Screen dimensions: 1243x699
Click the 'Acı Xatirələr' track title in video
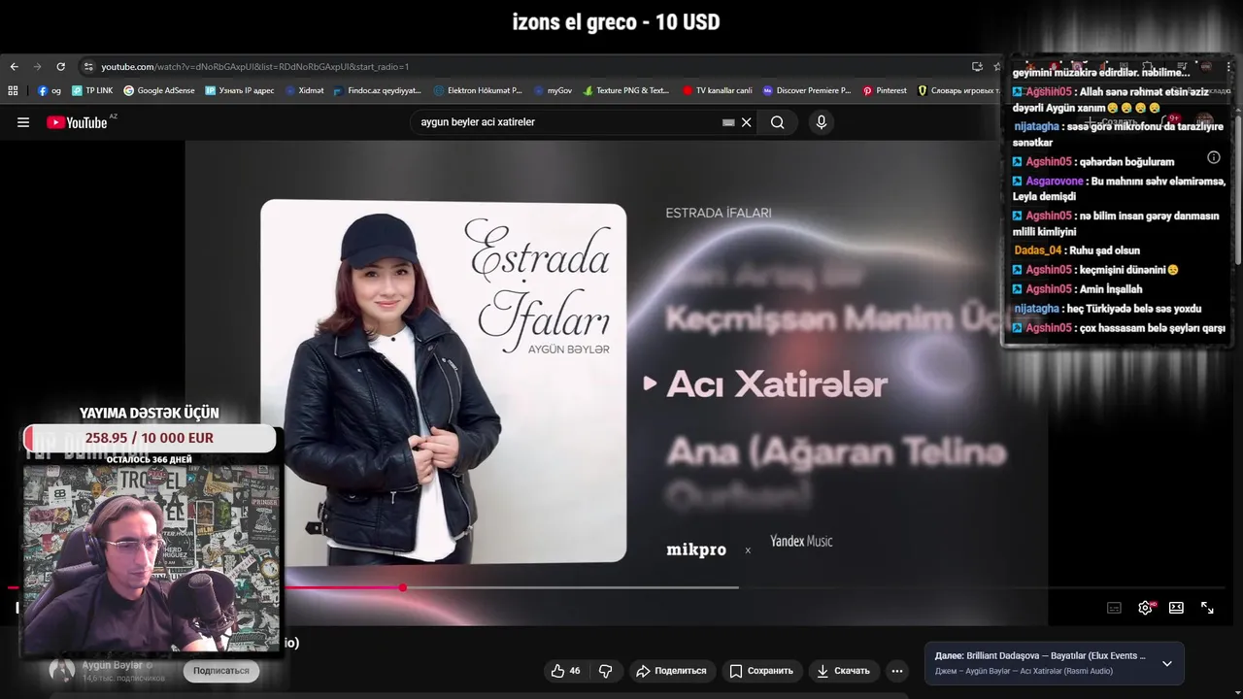pyautogui.click(x=777, y=384)
